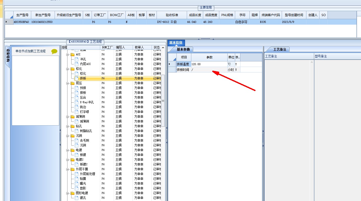The image size is (361, 201).
Task: Click the 外层前处理 document icon
Action: (x=77, y=174)
